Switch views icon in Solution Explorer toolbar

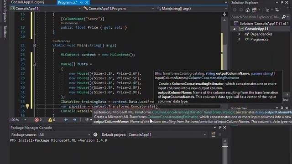click(x=254, y=10)
